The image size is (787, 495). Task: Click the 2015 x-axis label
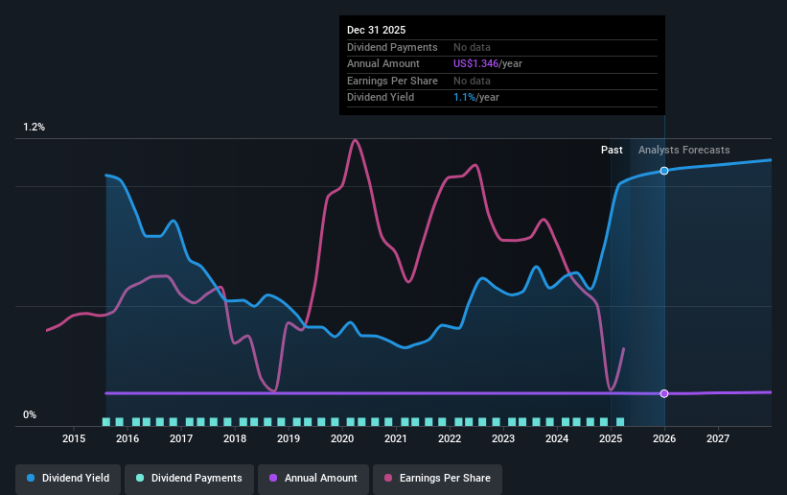click(74, 438)
